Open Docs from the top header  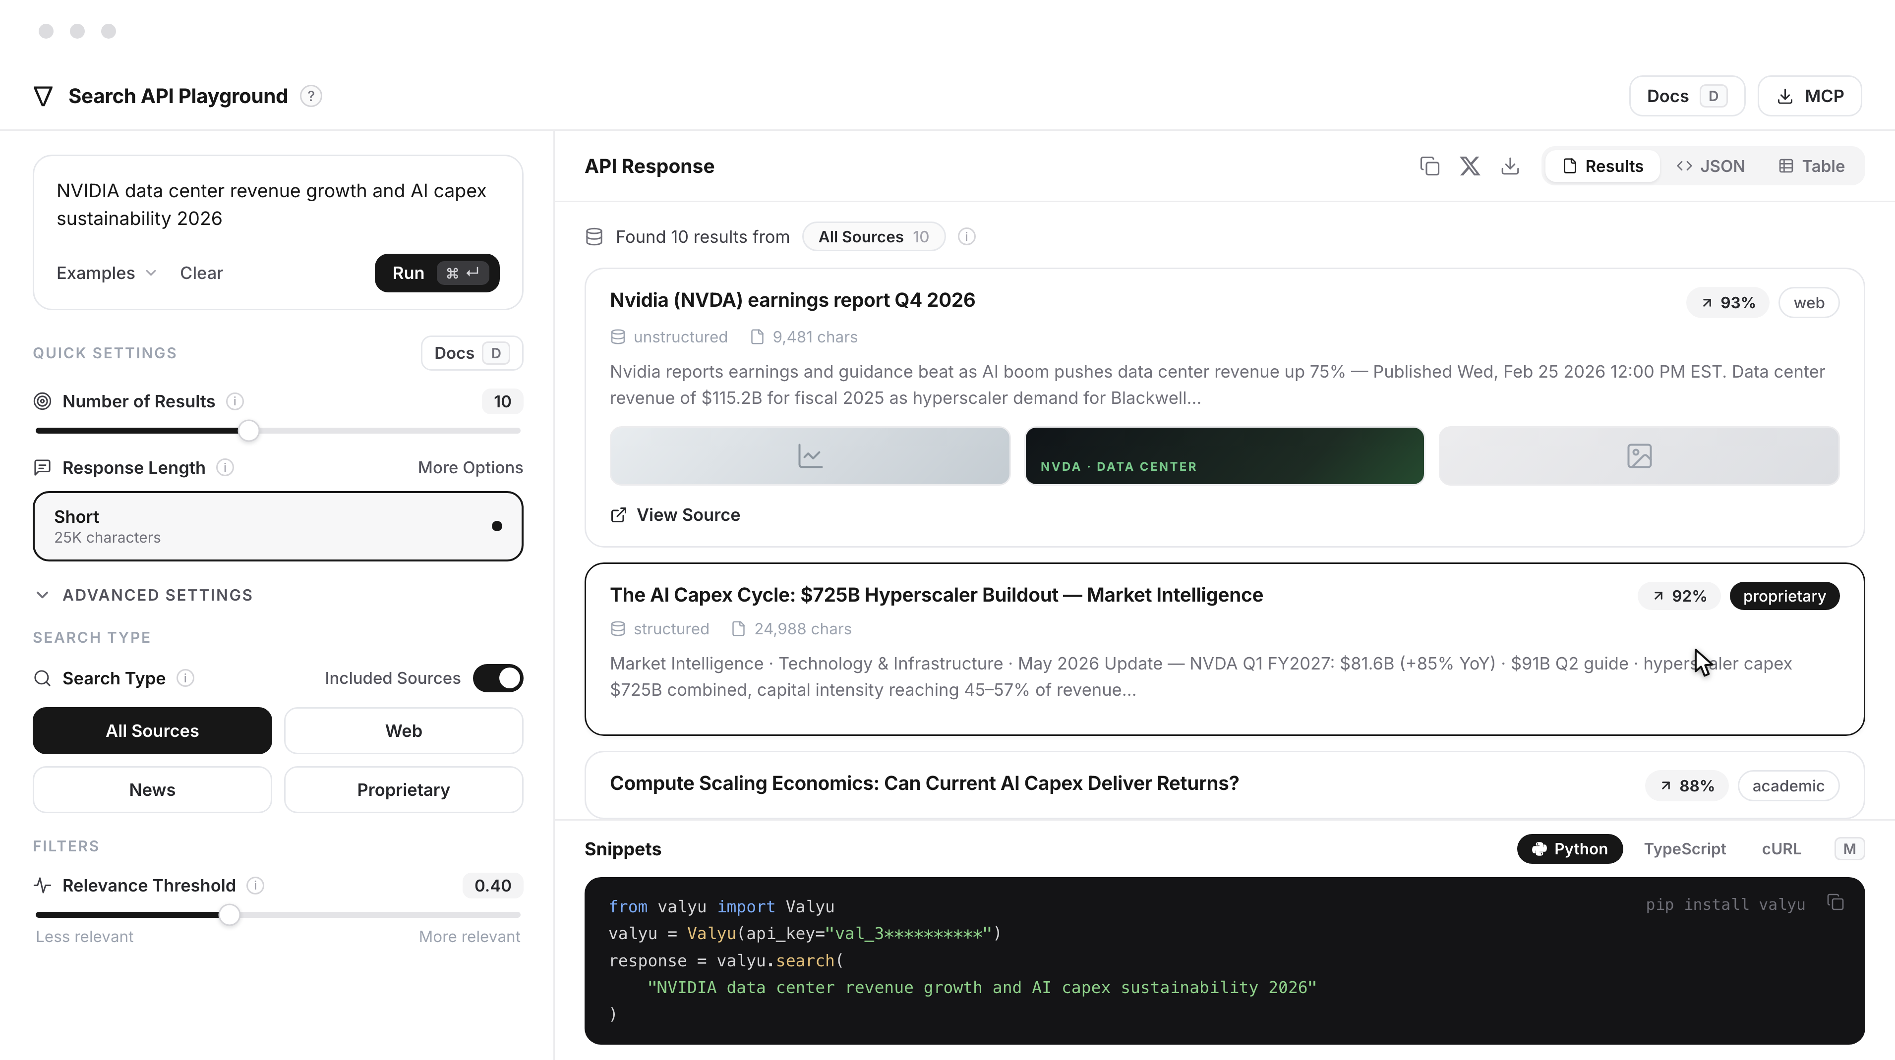(1687, 96)
